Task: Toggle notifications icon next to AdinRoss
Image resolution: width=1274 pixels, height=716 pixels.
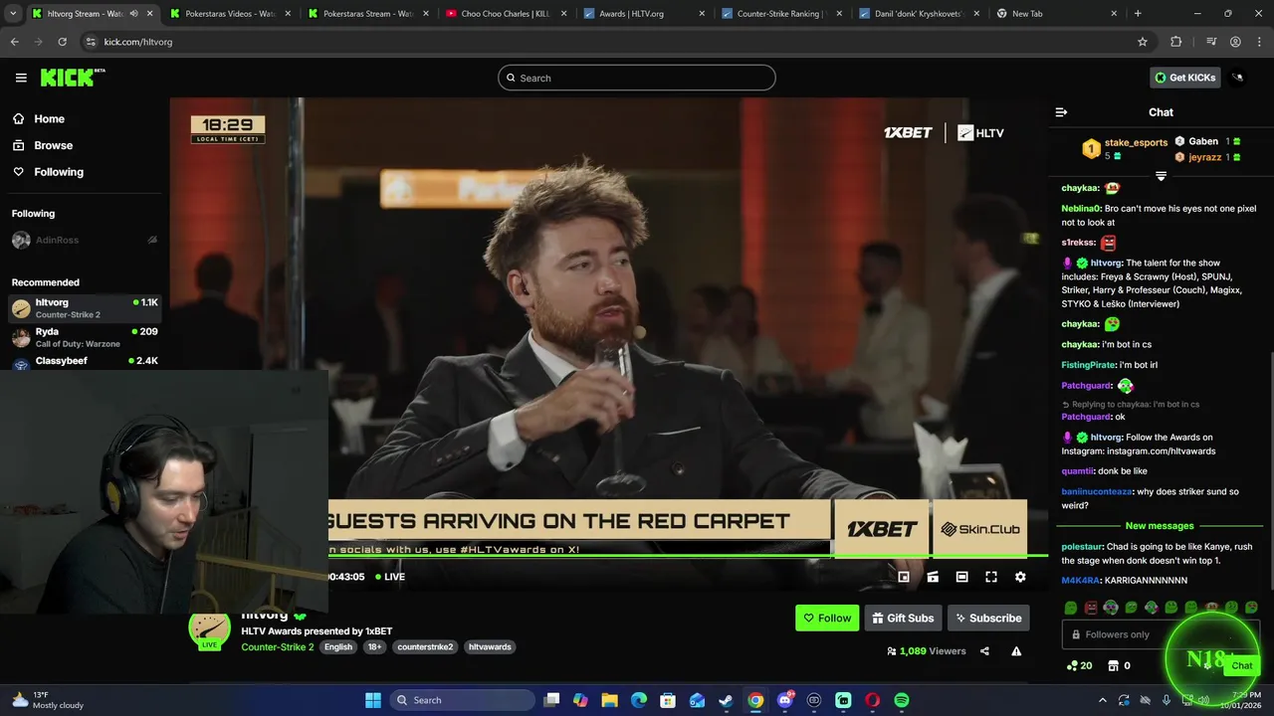Action: [x=152, y=240]
